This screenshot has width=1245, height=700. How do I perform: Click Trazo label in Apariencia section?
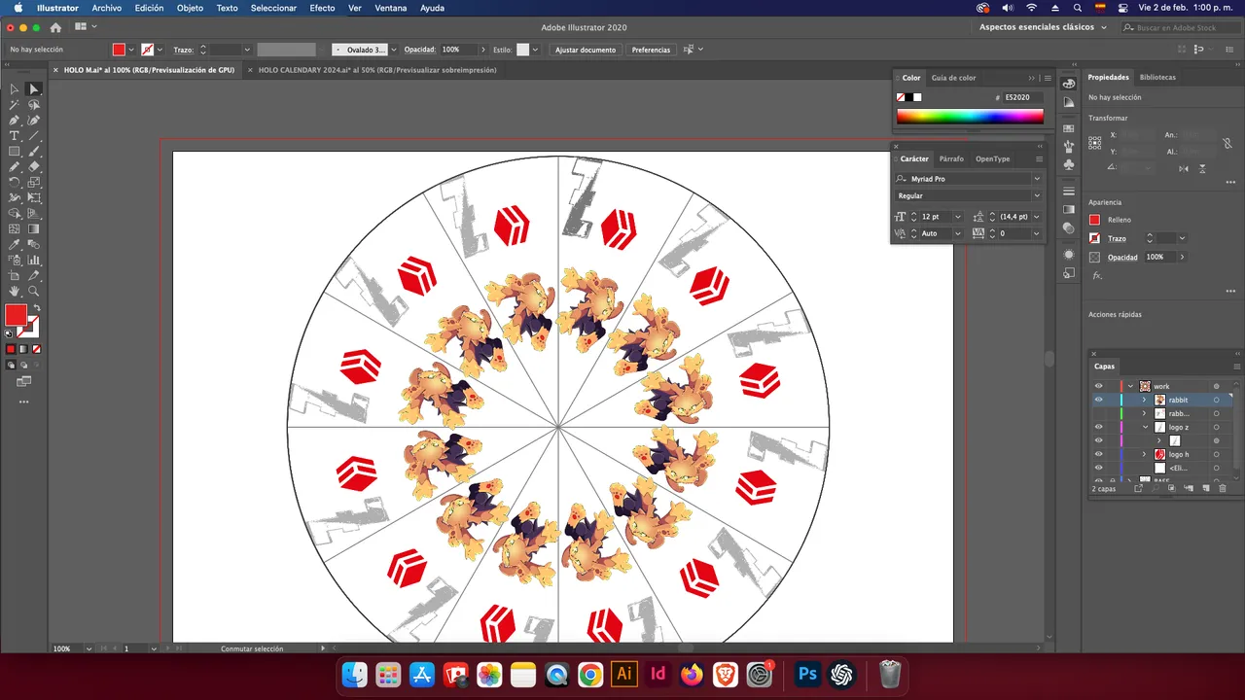coord(1117,238)
